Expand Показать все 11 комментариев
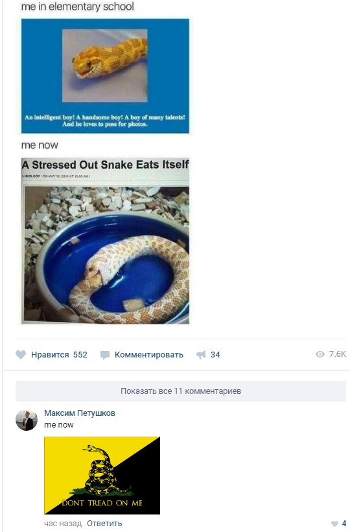 tap(181, 391)
